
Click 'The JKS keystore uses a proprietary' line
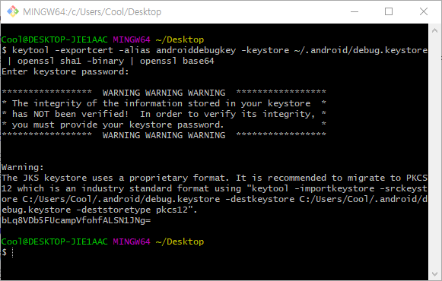[x=215, y=178]
